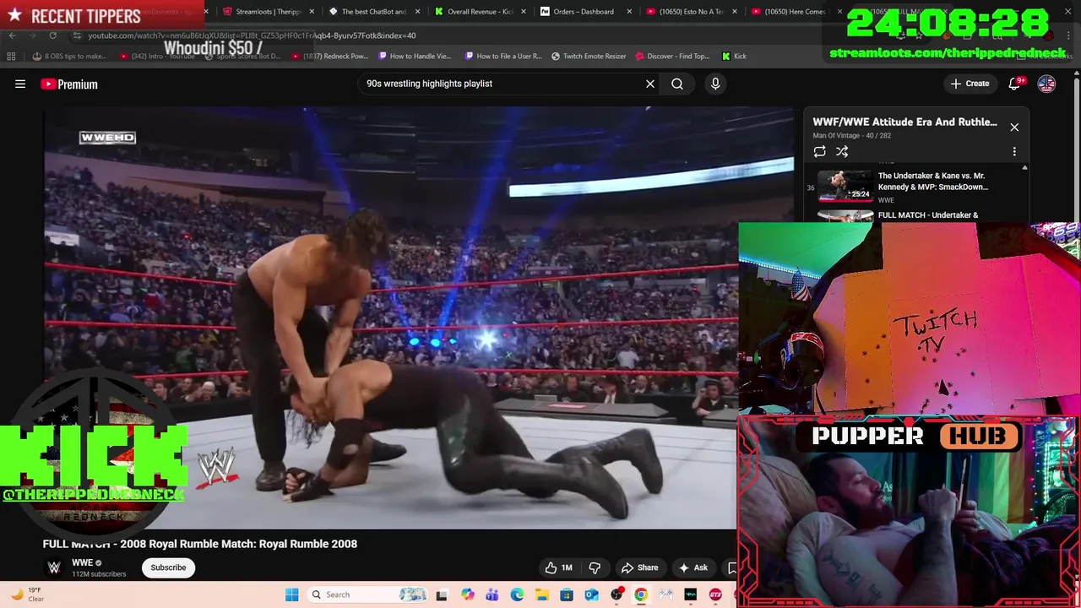Run the search with magnifier button
This screenshot has height=608, width=1081.
point(677,84)
